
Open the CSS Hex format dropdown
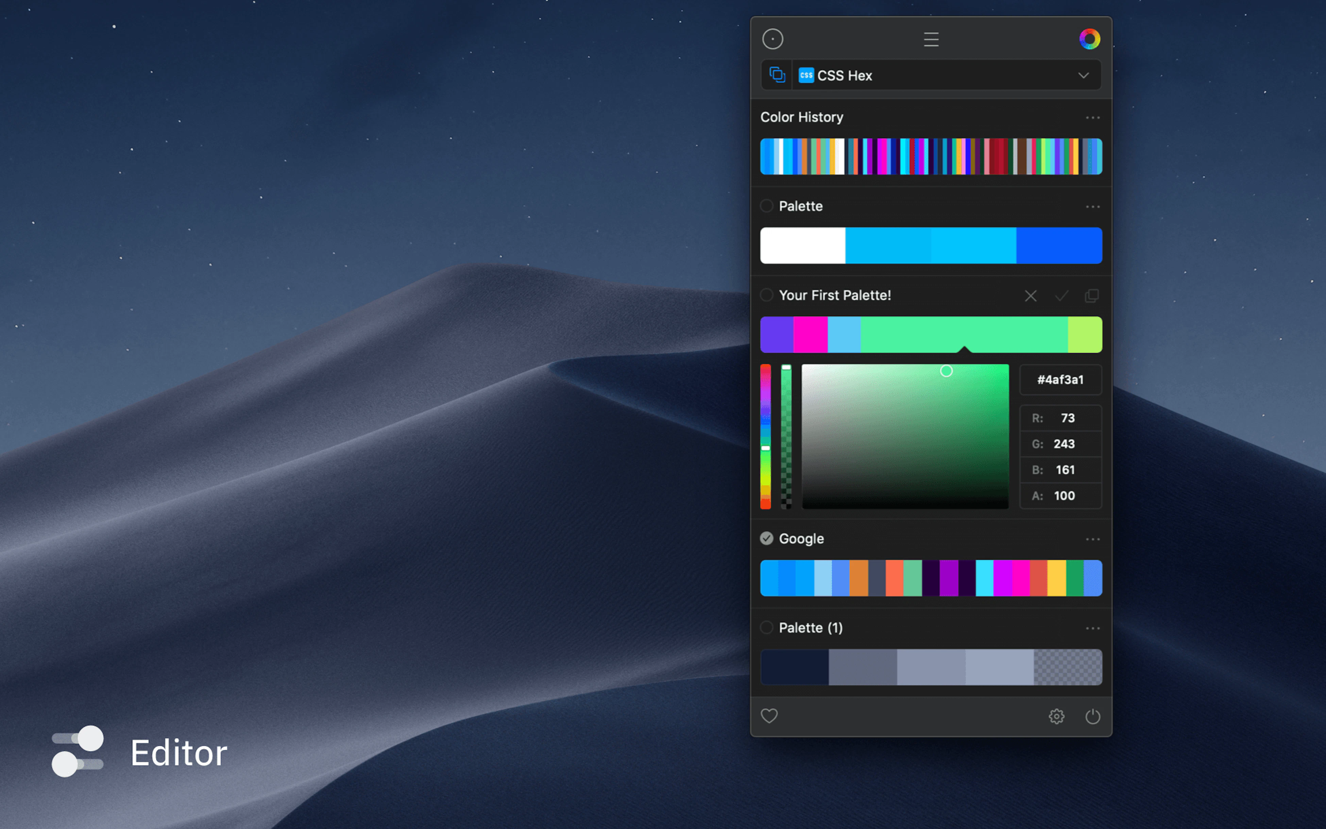click(x=1084, y=75)
